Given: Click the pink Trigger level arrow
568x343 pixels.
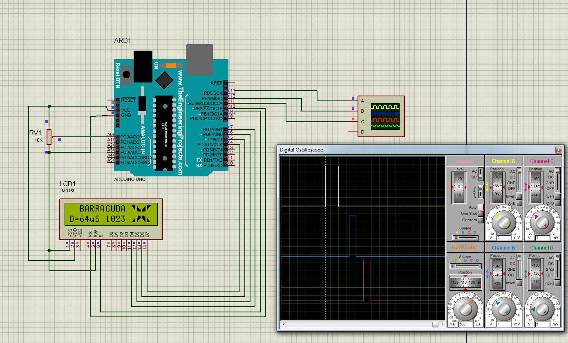Looking at the screenshot, I should (x=449, y=187).
